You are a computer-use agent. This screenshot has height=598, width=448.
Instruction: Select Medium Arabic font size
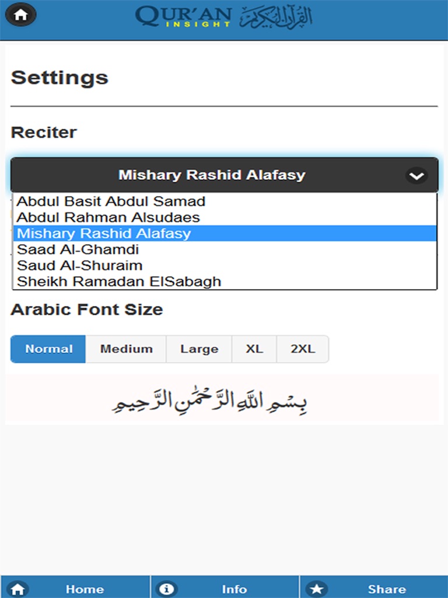point(126,349)
